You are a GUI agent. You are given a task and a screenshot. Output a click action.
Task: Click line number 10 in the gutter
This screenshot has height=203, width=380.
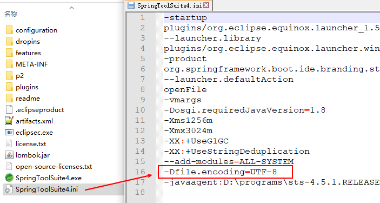pyautogui.click(x=140, y=110)
